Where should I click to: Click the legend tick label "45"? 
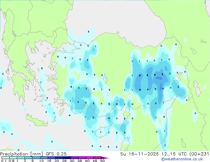click(x=95, y=161)
